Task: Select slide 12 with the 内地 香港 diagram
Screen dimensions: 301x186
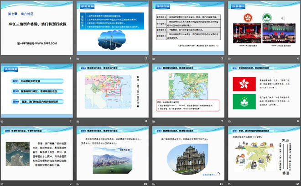Action: (263, 153)
